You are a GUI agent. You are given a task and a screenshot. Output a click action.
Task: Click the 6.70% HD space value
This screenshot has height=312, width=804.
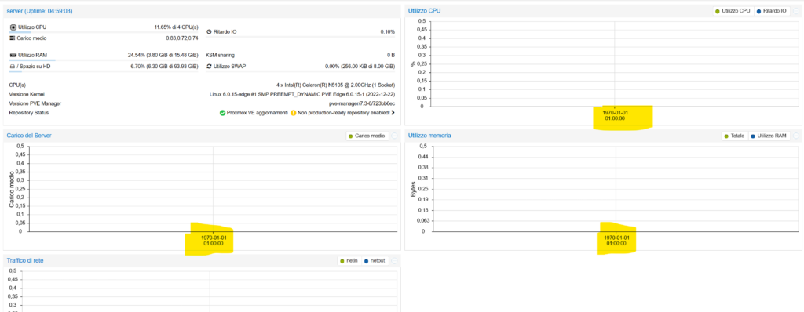coord(164,66)
